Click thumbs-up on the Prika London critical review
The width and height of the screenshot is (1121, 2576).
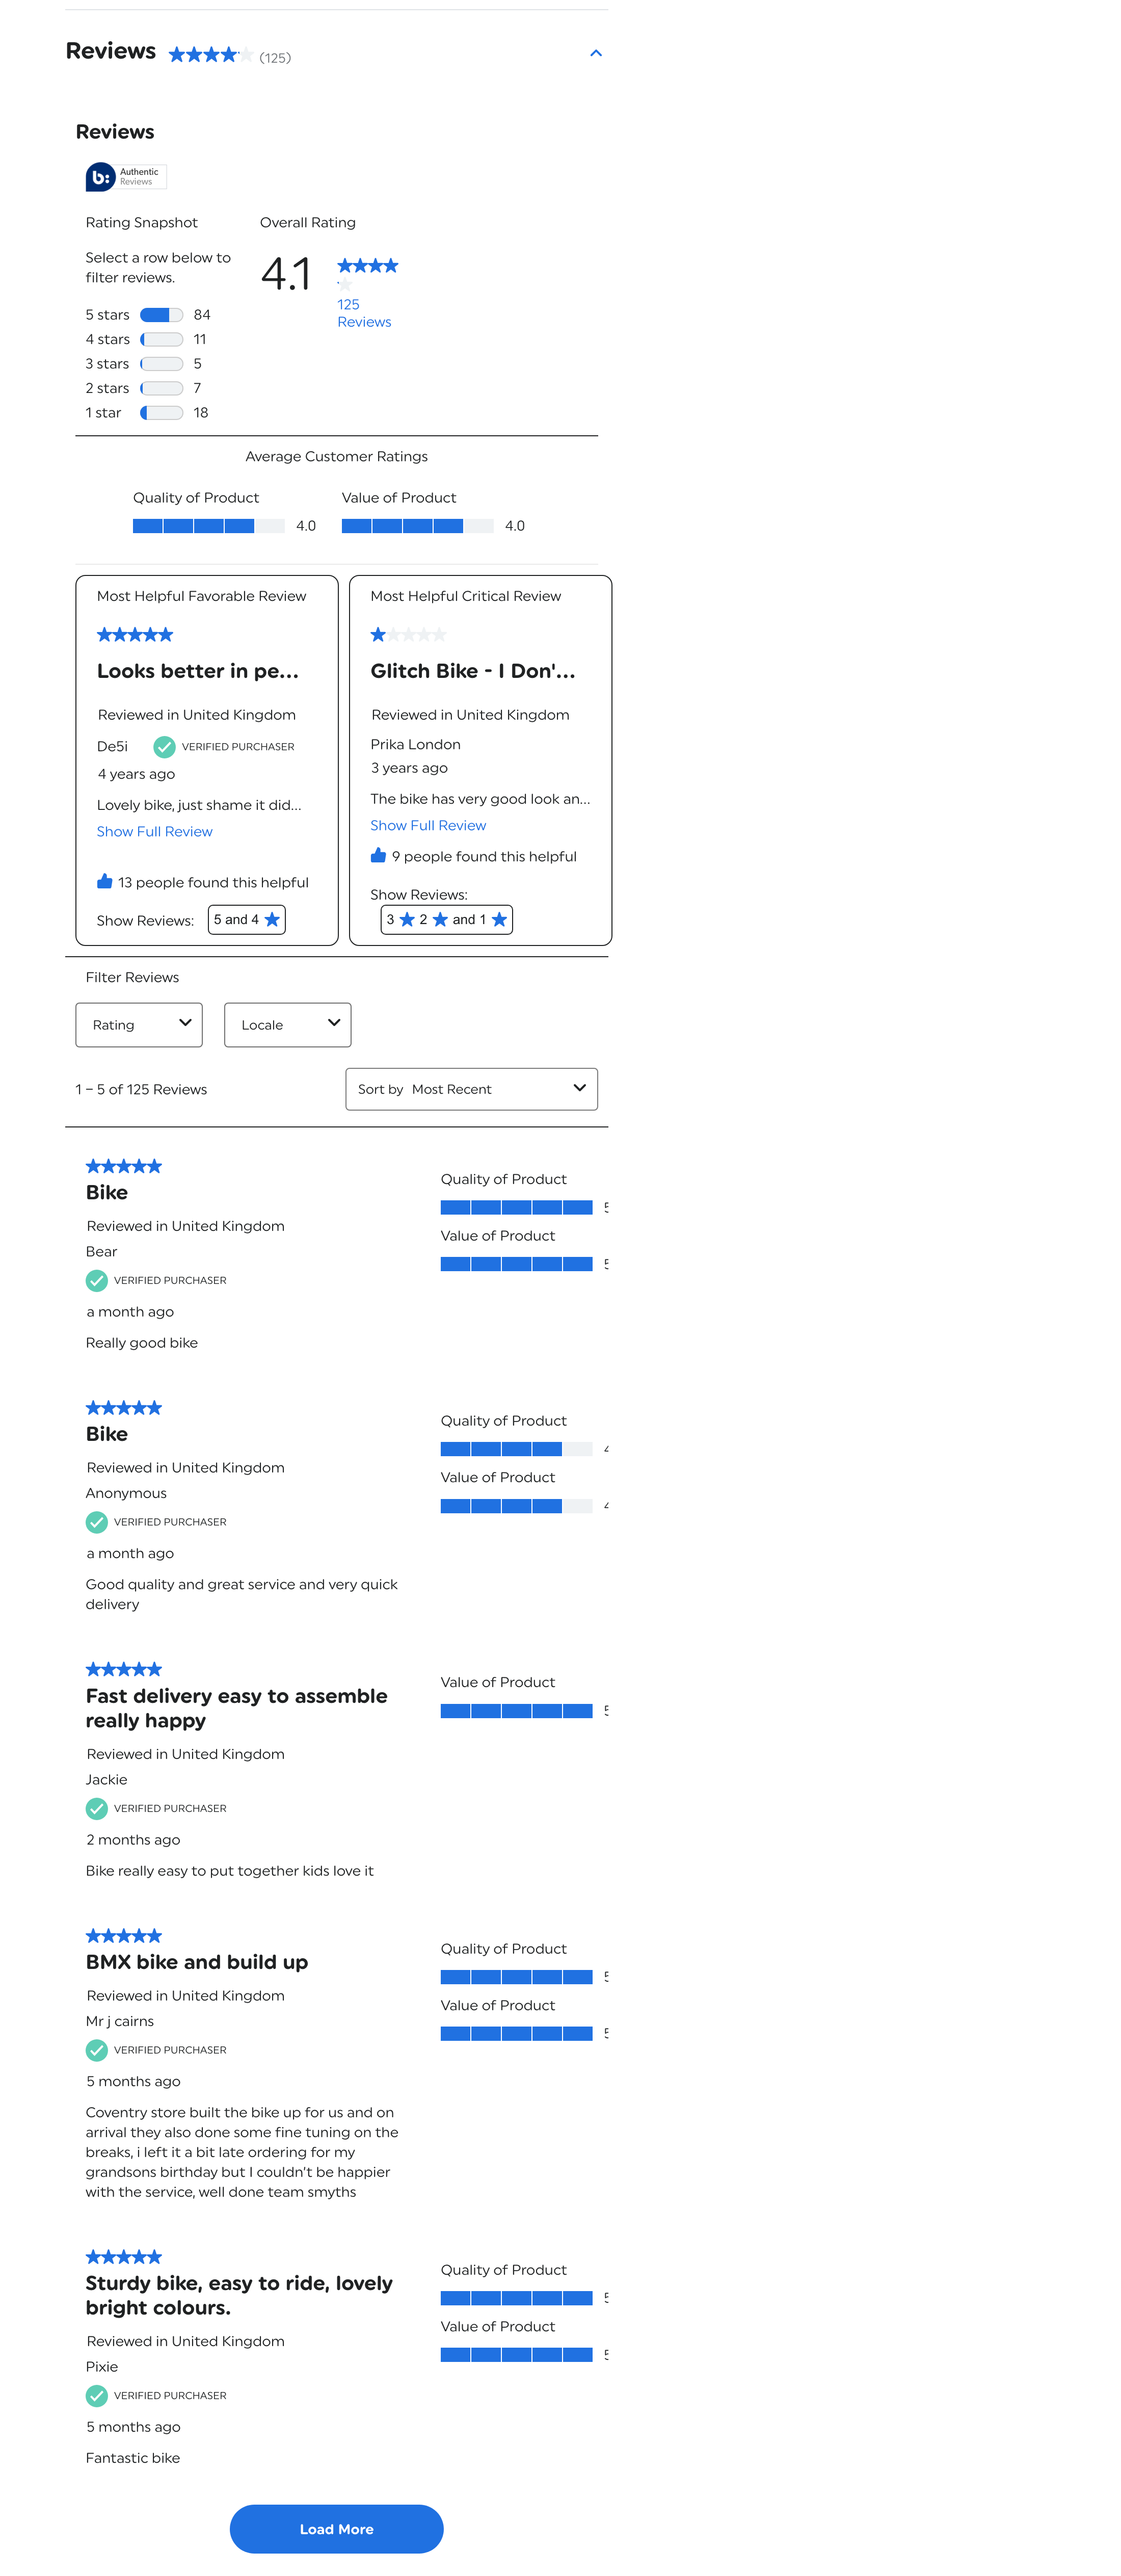378,855
